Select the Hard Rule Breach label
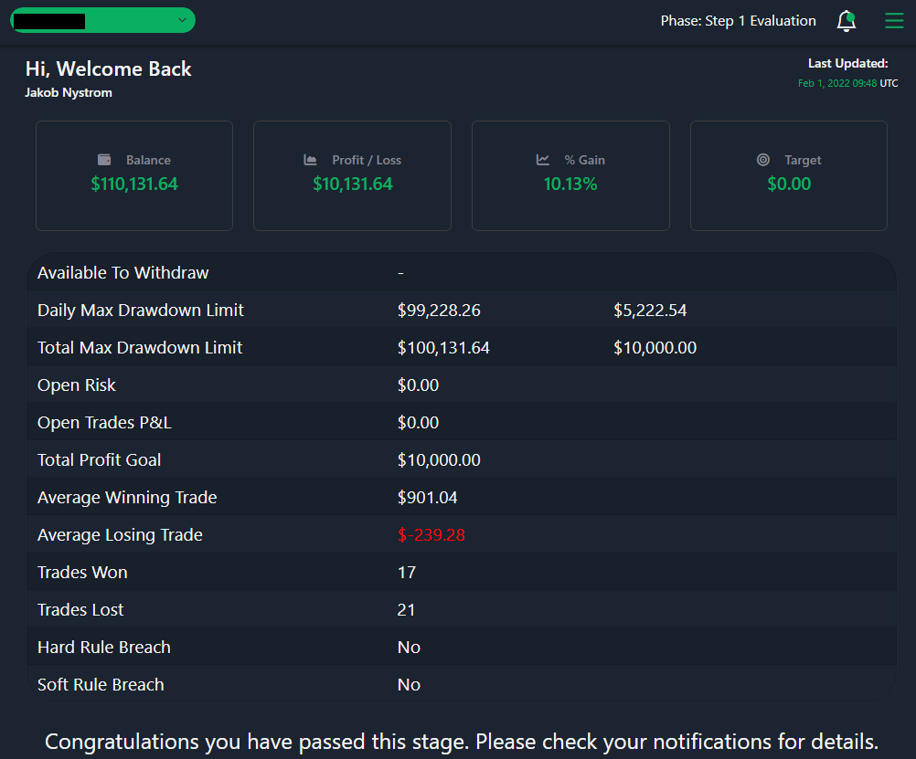 [104, 647]
